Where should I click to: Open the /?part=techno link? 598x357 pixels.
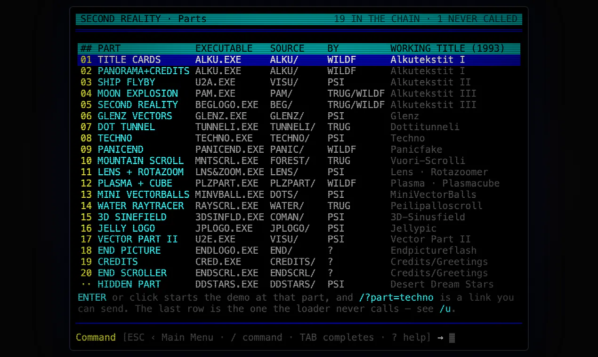396,297
